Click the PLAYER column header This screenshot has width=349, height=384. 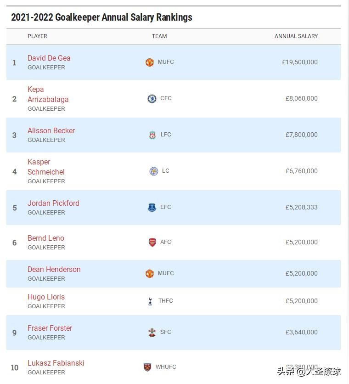(x=37, y=36)
